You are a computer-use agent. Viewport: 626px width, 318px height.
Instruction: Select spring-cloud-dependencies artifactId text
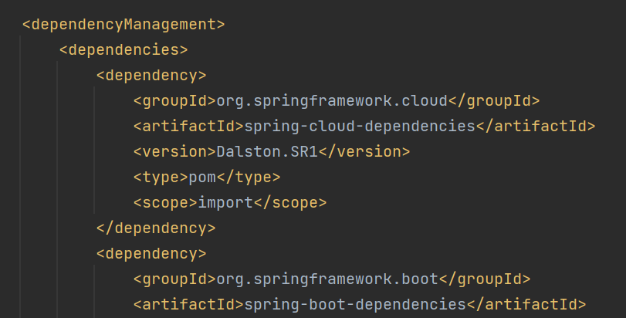[x=360, y=127]
